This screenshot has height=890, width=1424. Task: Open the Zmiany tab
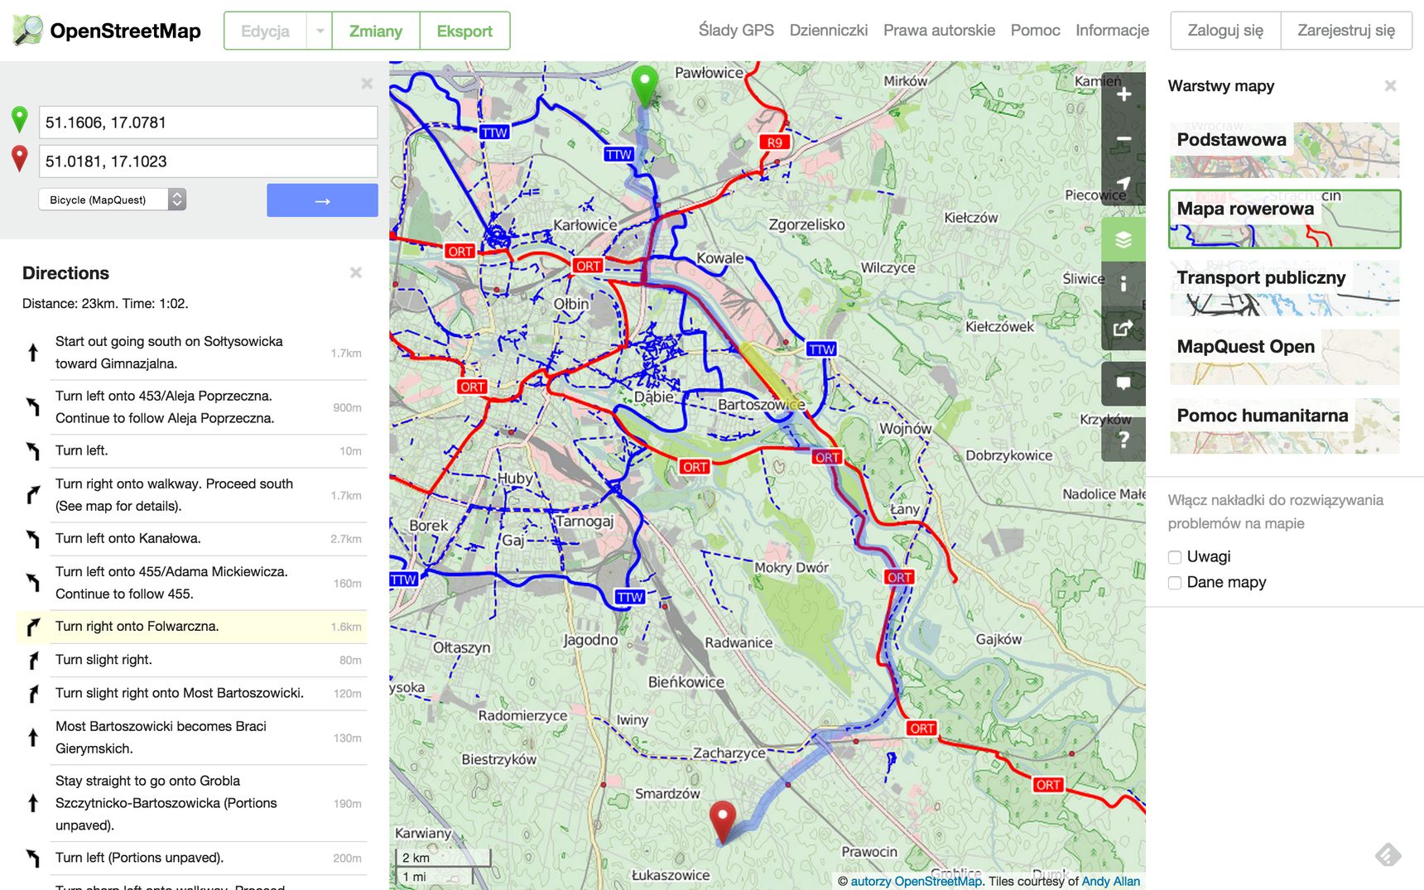(376, 31)
